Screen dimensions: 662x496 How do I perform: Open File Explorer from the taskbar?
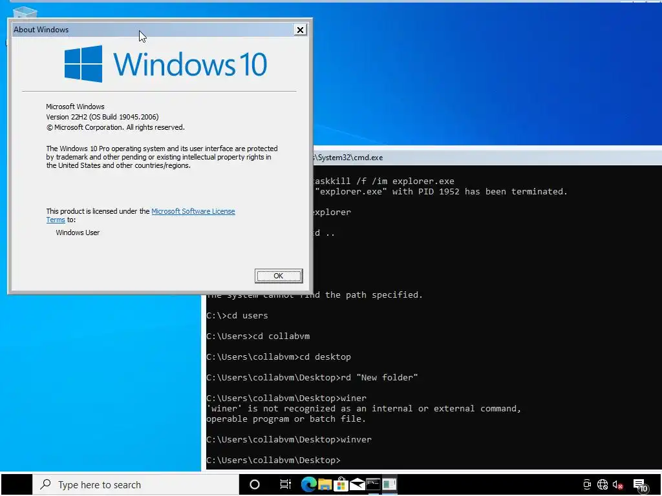tap(325, 484)
